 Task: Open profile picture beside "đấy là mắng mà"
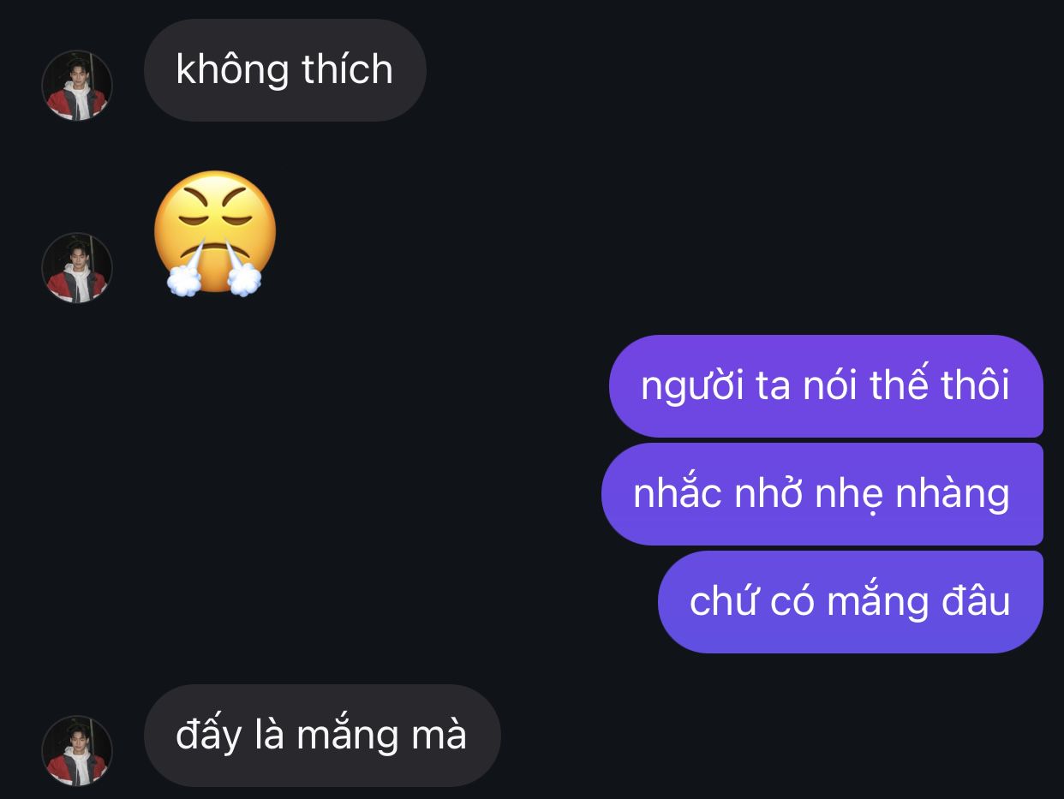pos(77,751)
